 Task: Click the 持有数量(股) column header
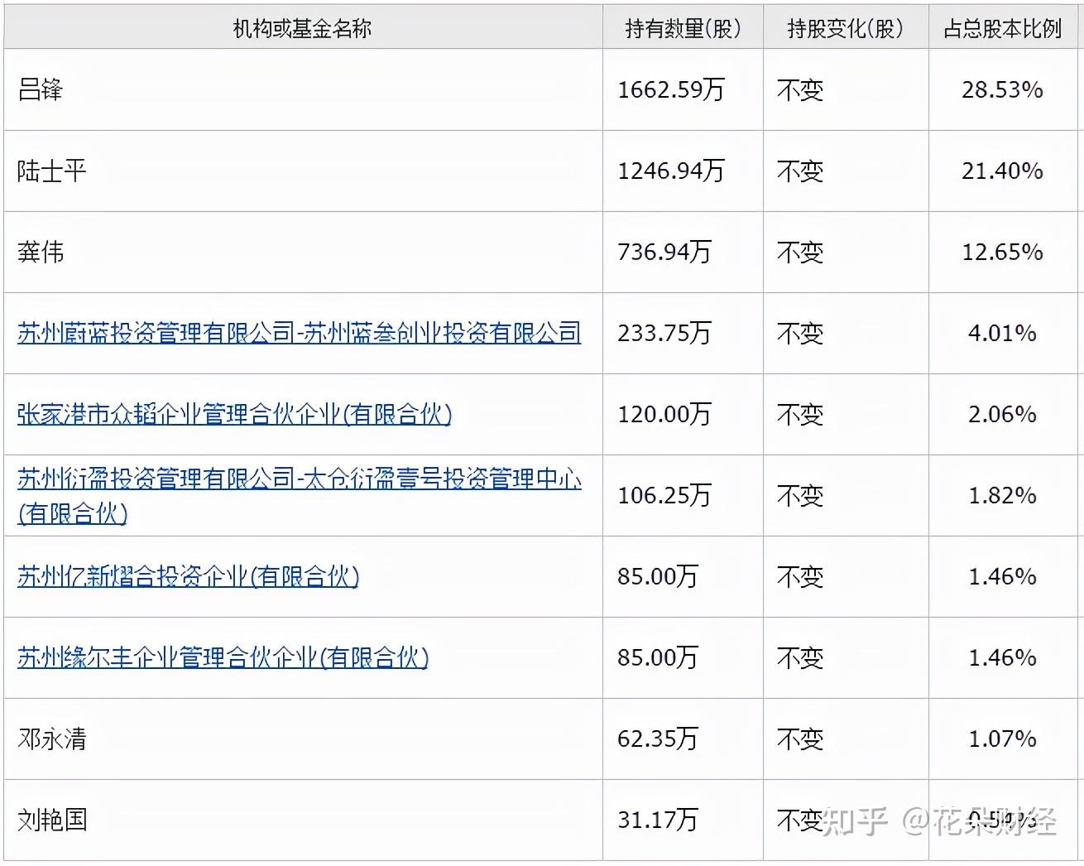(682, 26)
